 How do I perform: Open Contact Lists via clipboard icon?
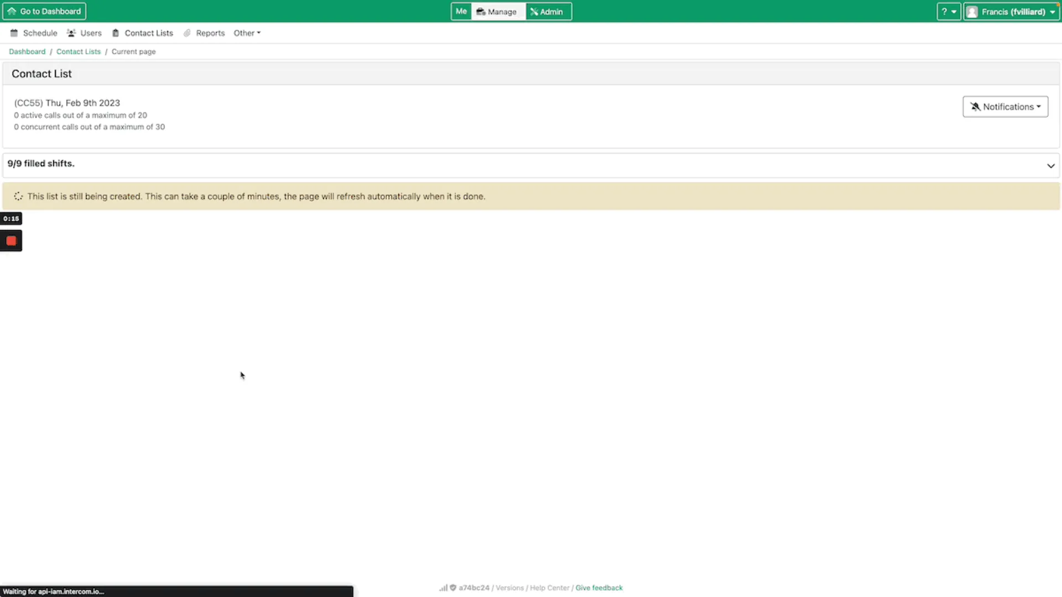[x=116, y=33]
